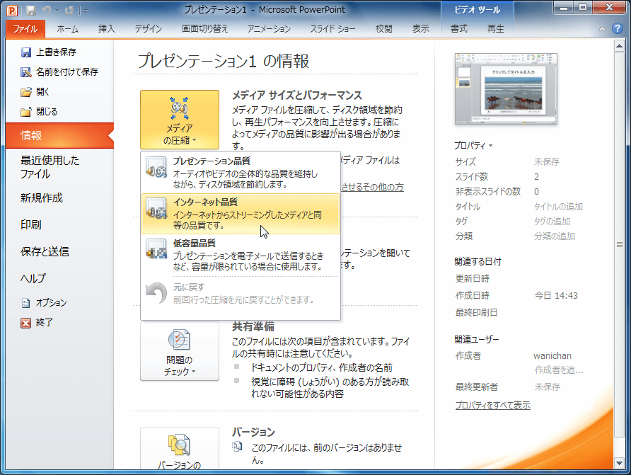Click the スライド数 value 2
This screenshot has width=631, height=475.
click(536, 177)
